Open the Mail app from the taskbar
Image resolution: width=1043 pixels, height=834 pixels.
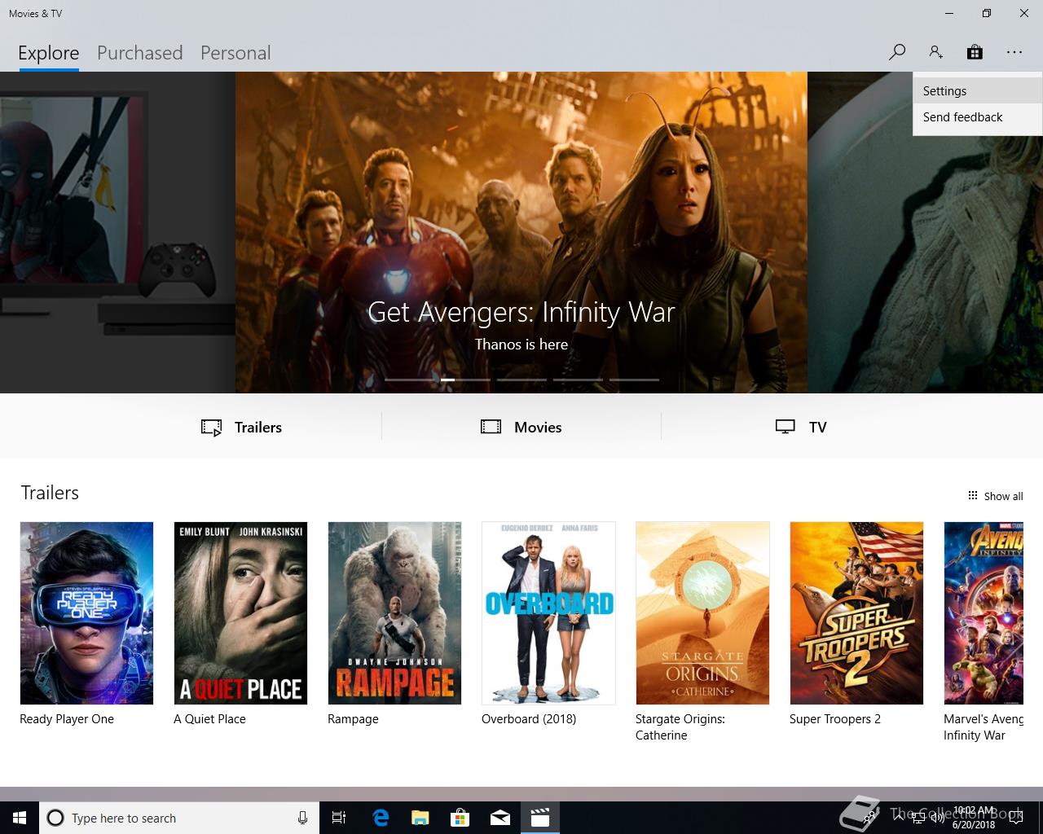[500, 818]
